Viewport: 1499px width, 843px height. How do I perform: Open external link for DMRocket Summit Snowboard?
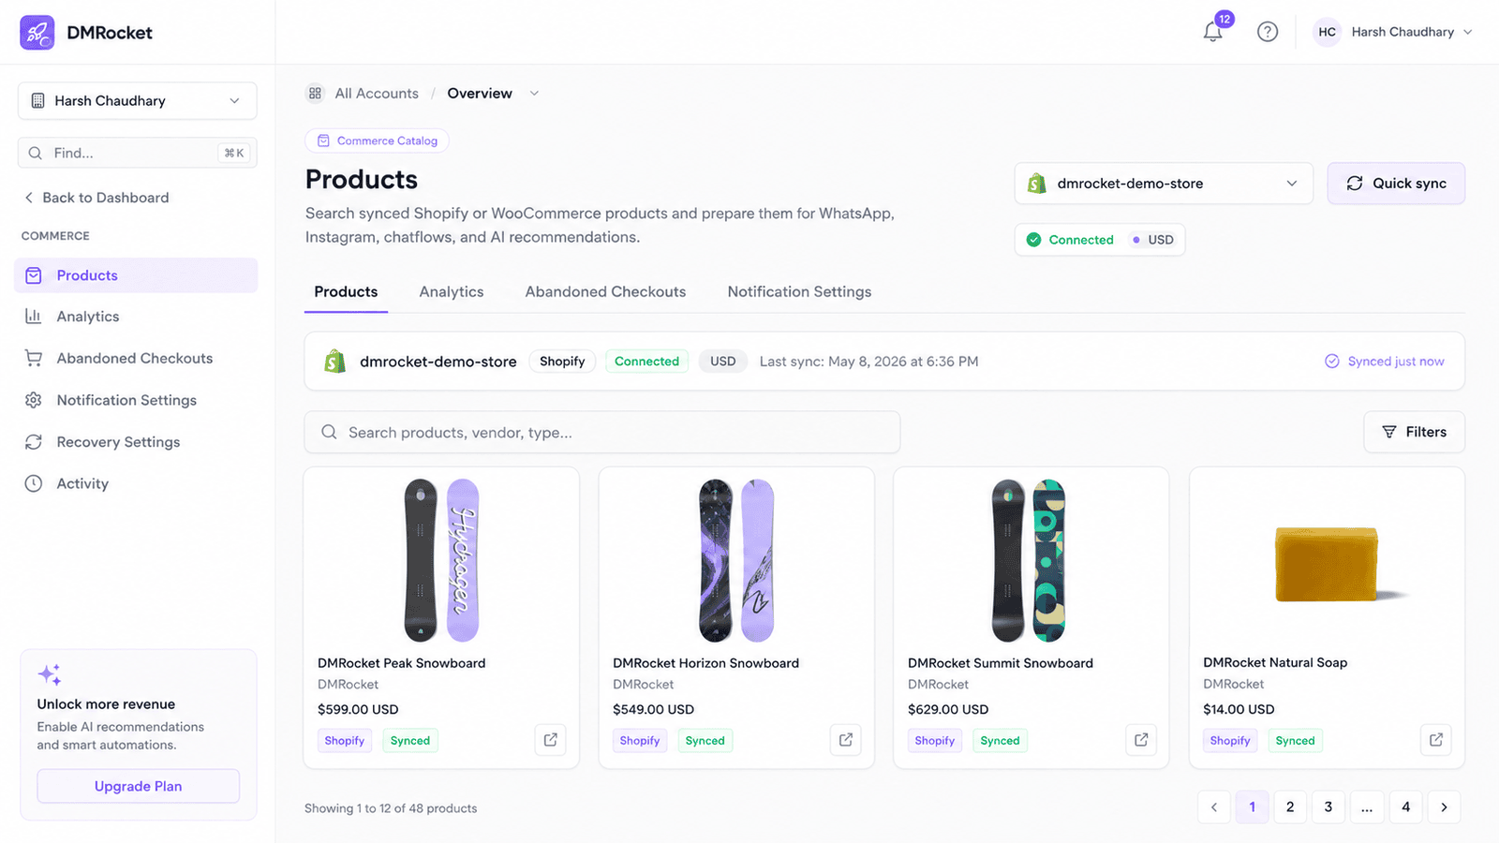click(1141, 740)
